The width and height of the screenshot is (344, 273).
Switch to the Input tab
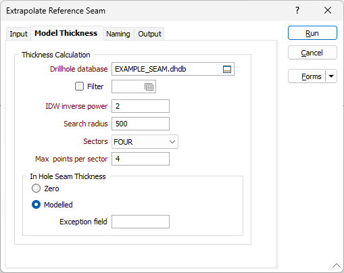pos(18,34)
